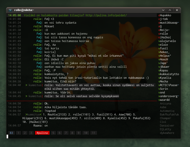The width and height of the screenshot is (190, 147).
Task: Click Hupakko in the nick list
Action: [x=165, y=15]
